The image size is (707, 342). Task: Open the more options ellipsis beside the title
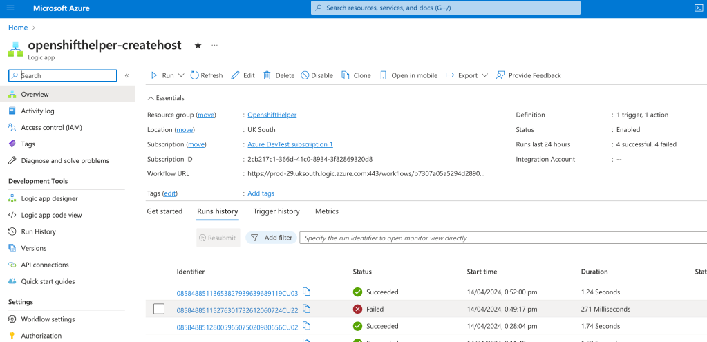215,45
